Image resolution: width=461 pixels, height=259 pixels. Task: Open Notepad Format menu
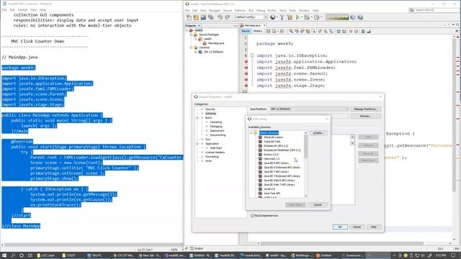click(x=22, y=9)
